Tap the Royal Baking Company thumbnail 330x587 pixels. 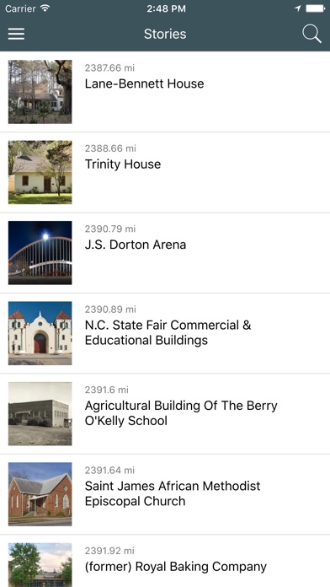coord(40,565)
